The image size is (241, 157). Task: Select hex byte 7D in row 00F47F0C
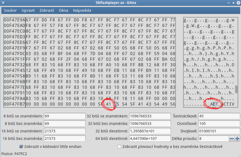pos(92,53)
